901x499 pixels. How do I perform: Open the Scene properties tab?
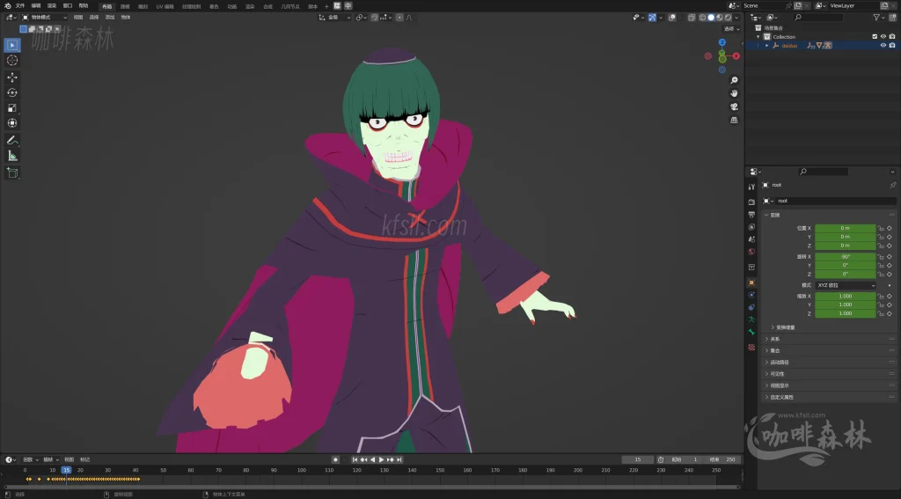[751, 239]
